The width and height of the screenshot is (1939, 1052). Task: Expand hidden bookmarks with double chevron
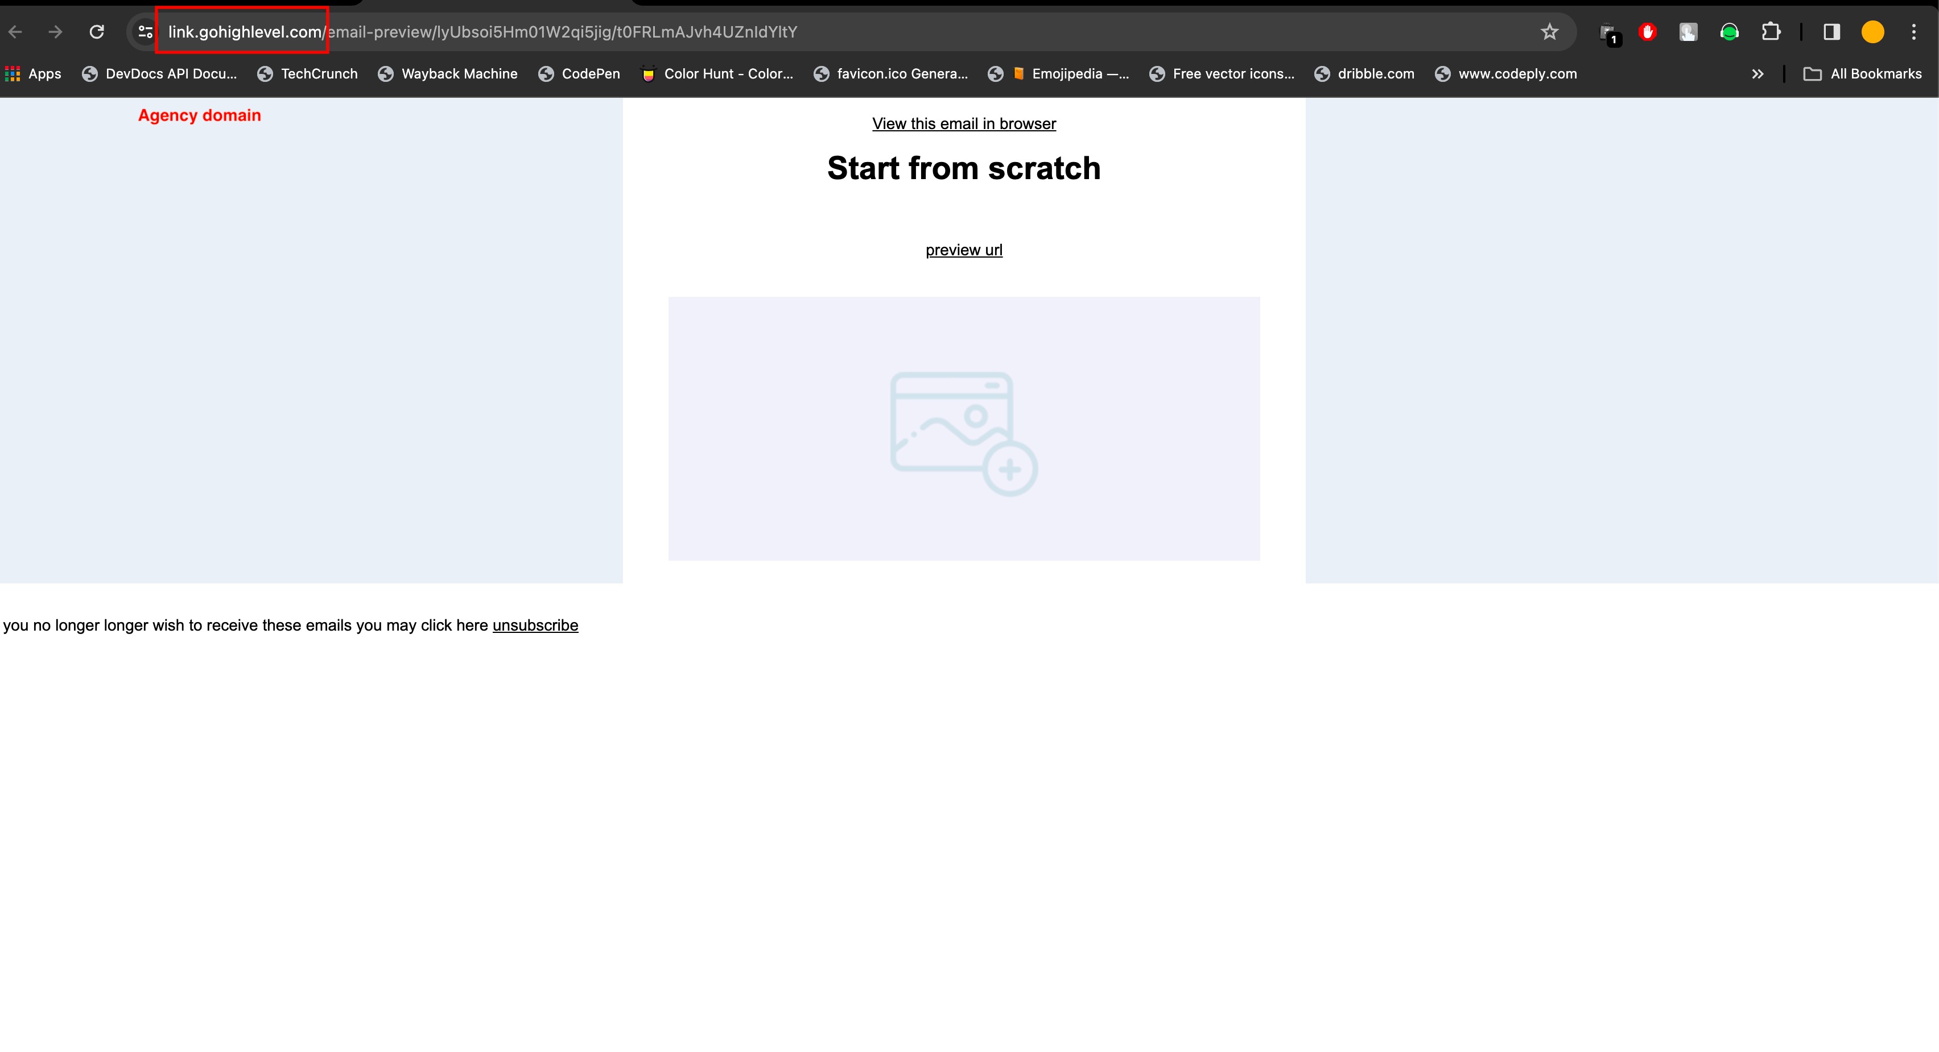pyautogui.click(x=1758, y=74)
